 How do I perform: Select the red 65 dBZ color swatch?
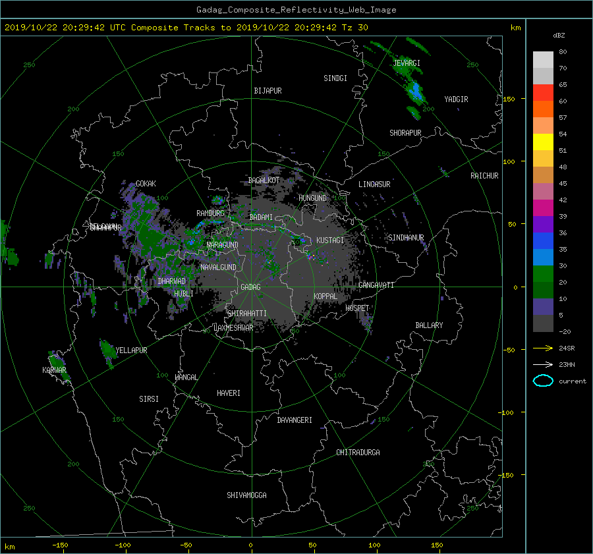coord(543,92)
